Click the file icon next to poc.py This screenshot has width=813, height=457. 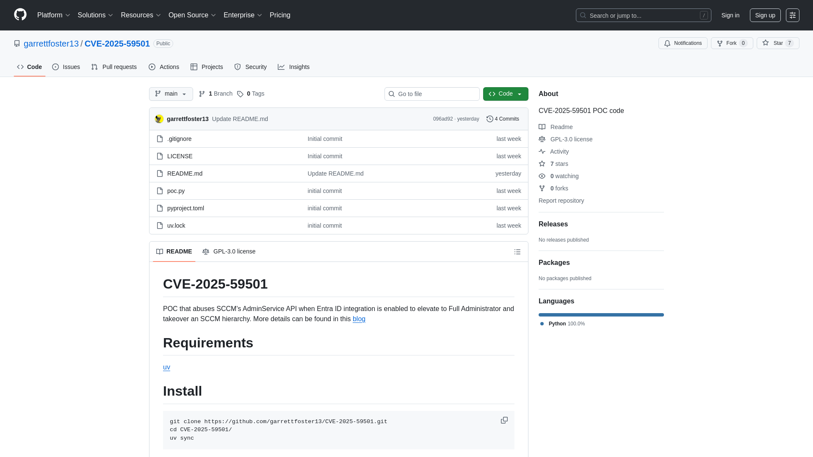pyautogui.click(x=160, y=191)
